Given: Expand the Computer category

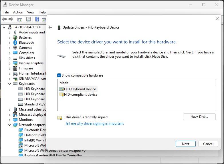Looking at the screenshot, I should click(x=9, y=53).
